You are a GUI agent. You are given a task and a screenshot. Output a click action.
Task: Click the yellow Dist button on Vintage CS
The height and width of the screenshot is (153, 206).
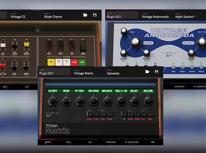51,62
